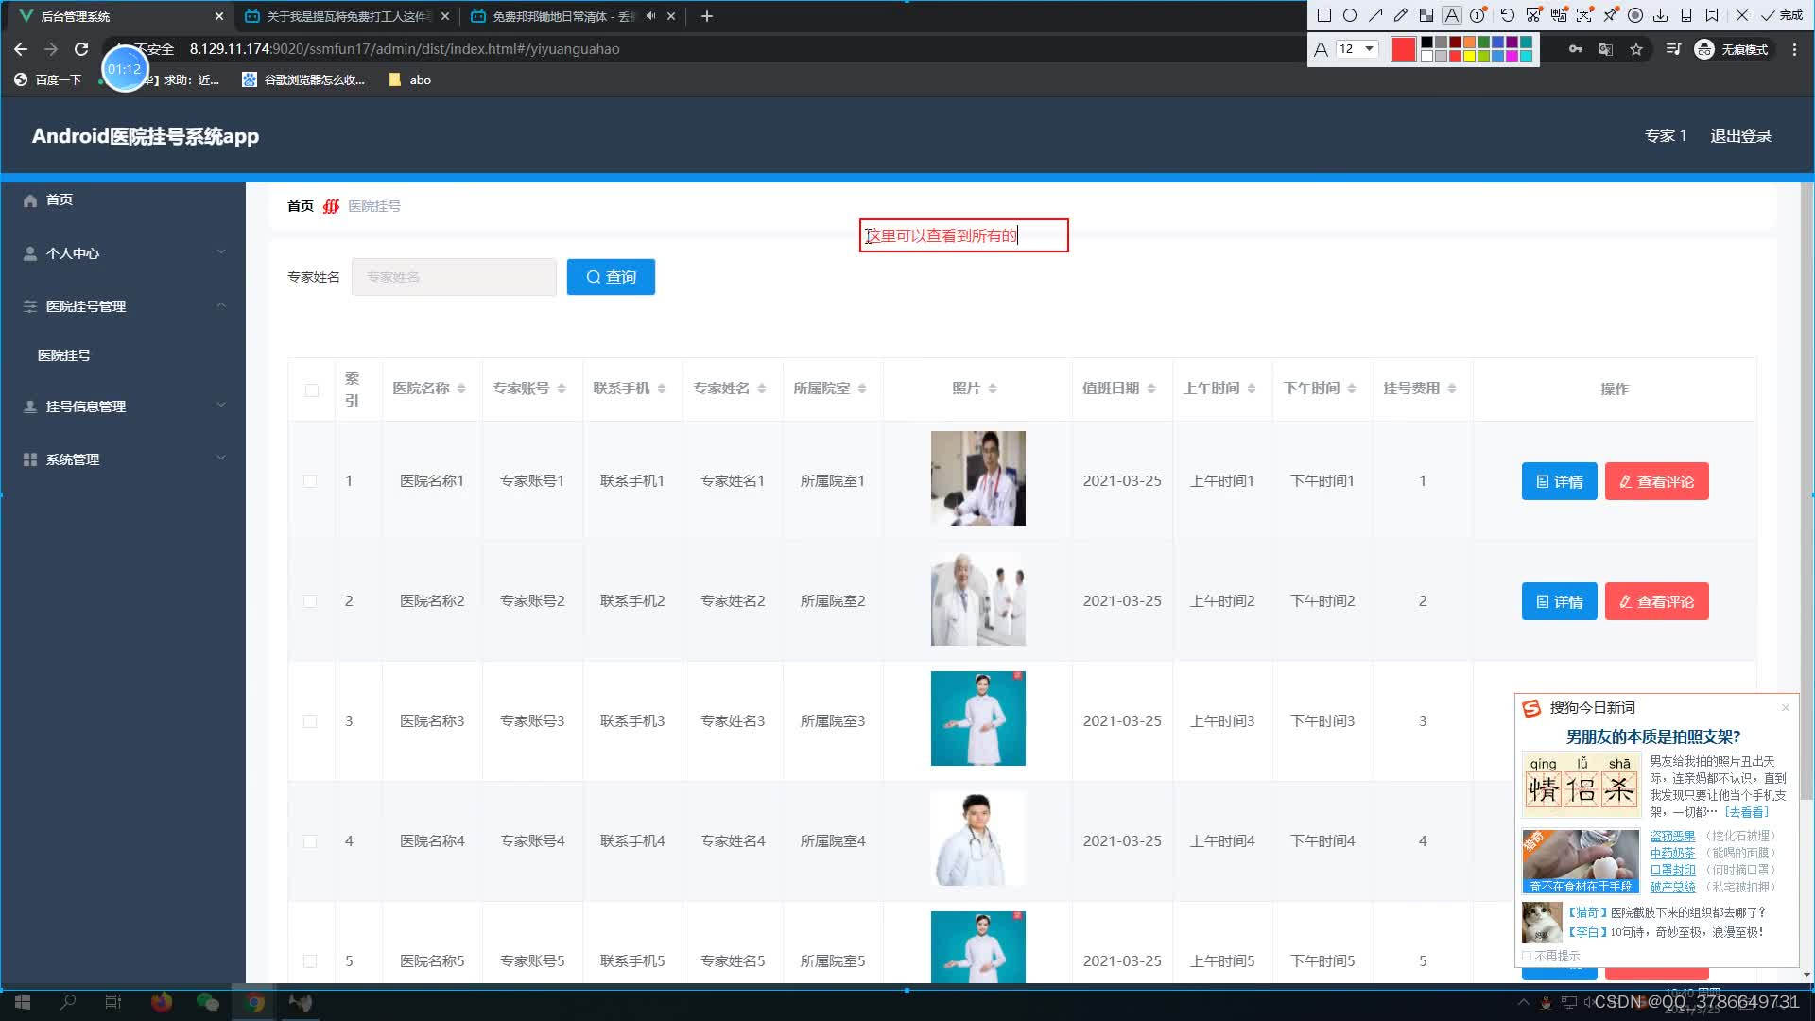Open 详情 for 医院名称1 row
The image size is (1815, 1021).
(x=1560, y=481)
